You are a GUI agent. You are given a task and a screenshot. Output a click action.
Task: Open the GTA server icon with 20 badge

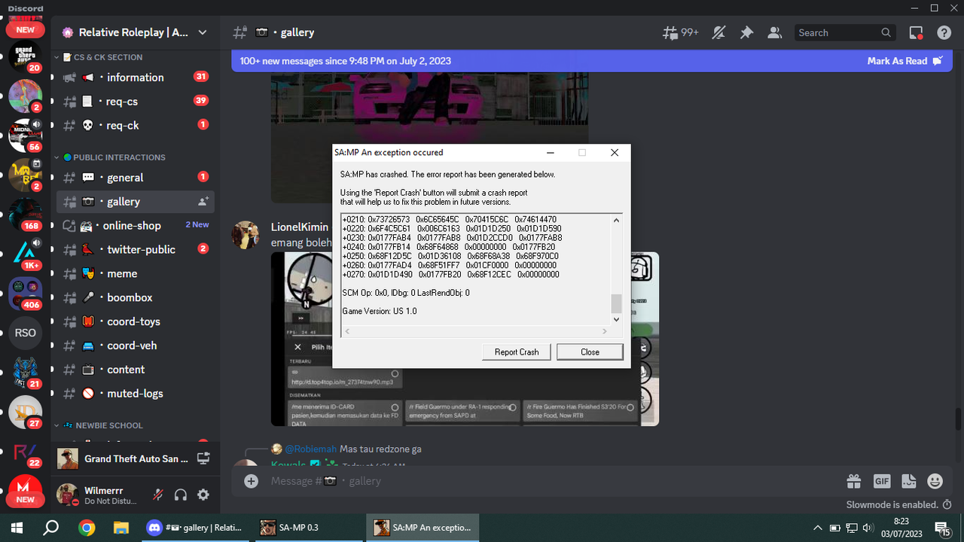[x=25, y=56]
